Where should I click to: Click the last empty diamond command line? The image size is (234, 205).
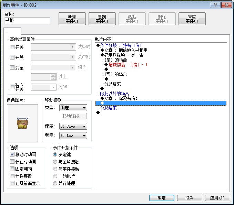pyautogui.click(x=98, y=113)
